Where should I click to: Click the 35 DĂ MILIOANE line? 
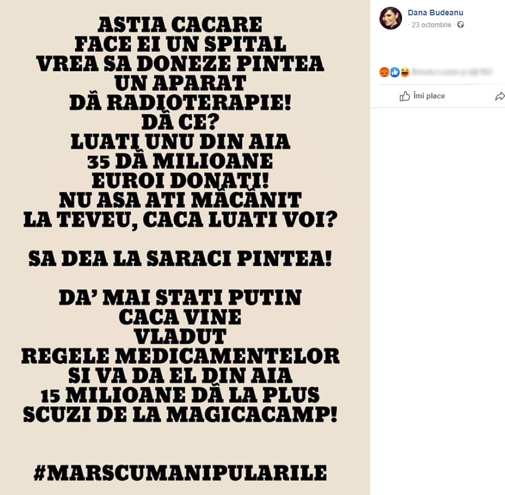[x=180, y=162]
